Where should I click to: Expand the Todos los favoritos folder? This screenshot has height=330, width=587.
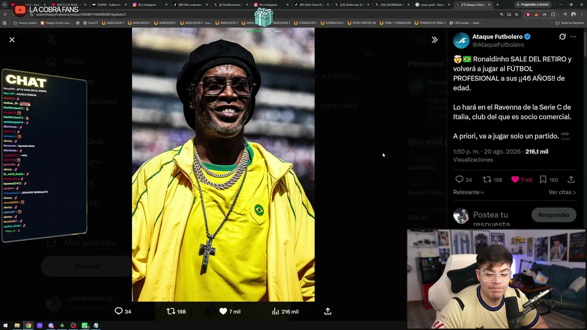pos(570,23)
